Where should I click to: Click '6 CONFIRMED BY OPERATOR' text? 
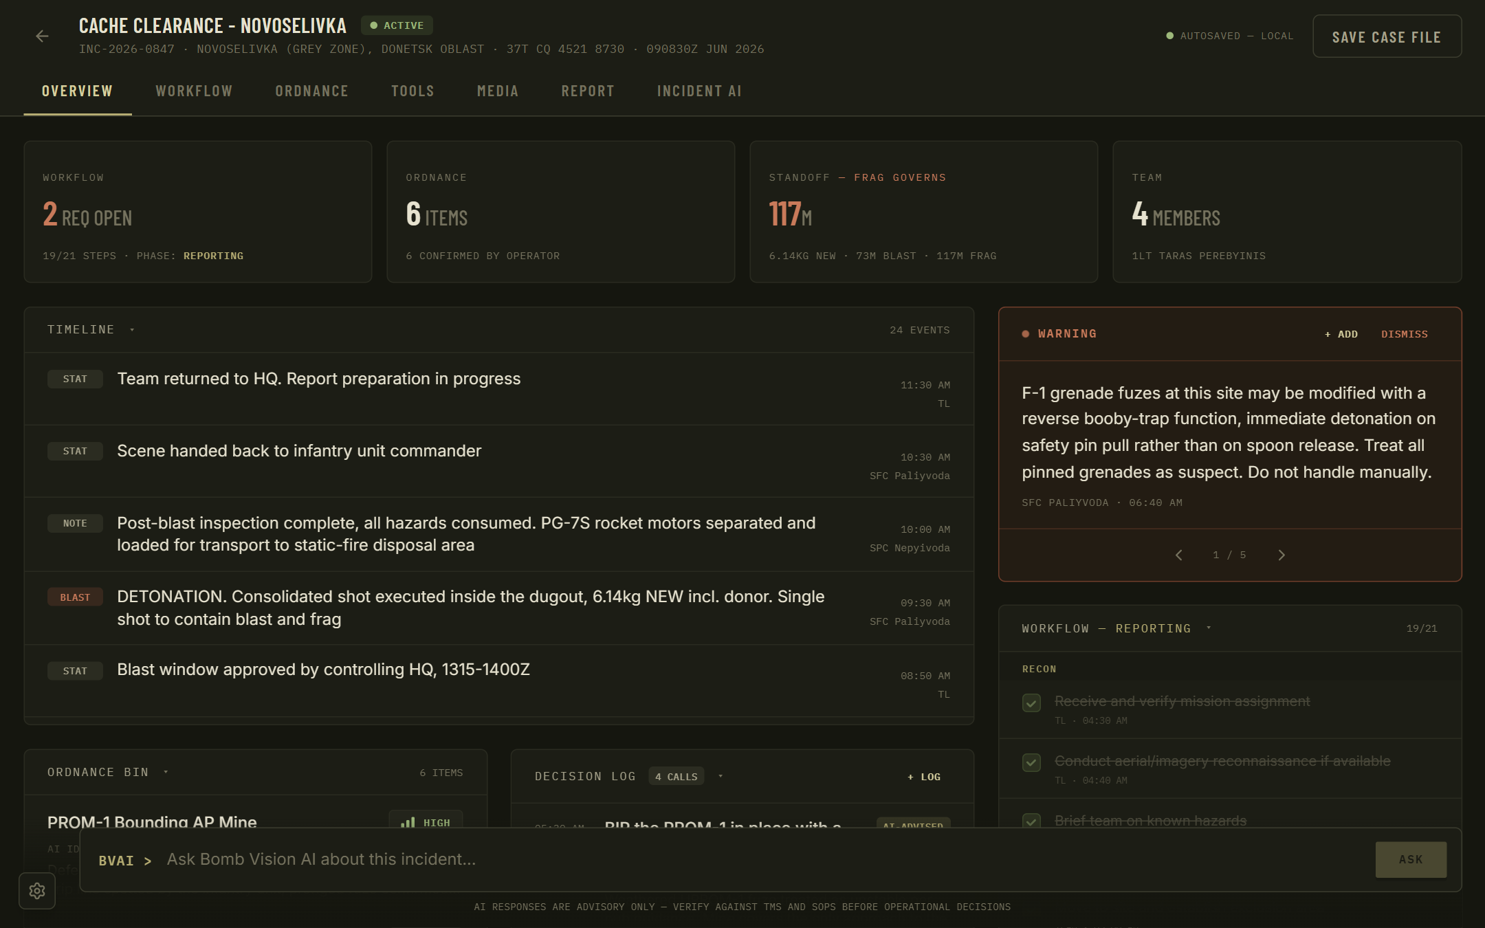[x=483, y=256]
